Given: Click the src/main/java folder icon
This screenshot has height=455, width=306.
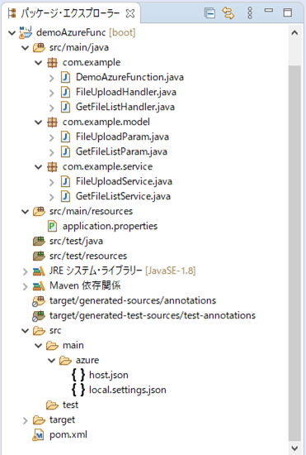Looking at the screenshot, I should coord(39,47).
